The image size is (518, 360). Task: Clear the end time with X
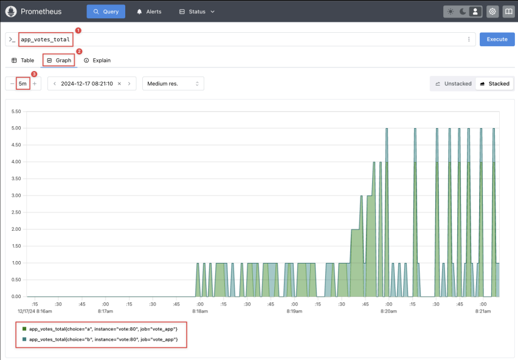pos(119,84)
